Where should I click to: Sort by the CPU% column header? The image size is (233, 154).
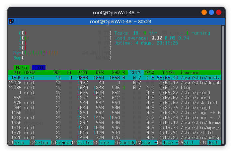[136, 73]
